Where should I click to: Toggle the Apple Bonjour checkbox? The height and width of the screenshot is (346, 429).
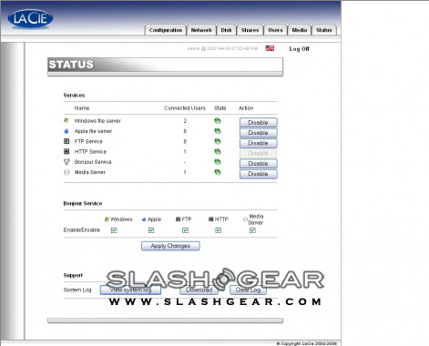click(151, 230)
